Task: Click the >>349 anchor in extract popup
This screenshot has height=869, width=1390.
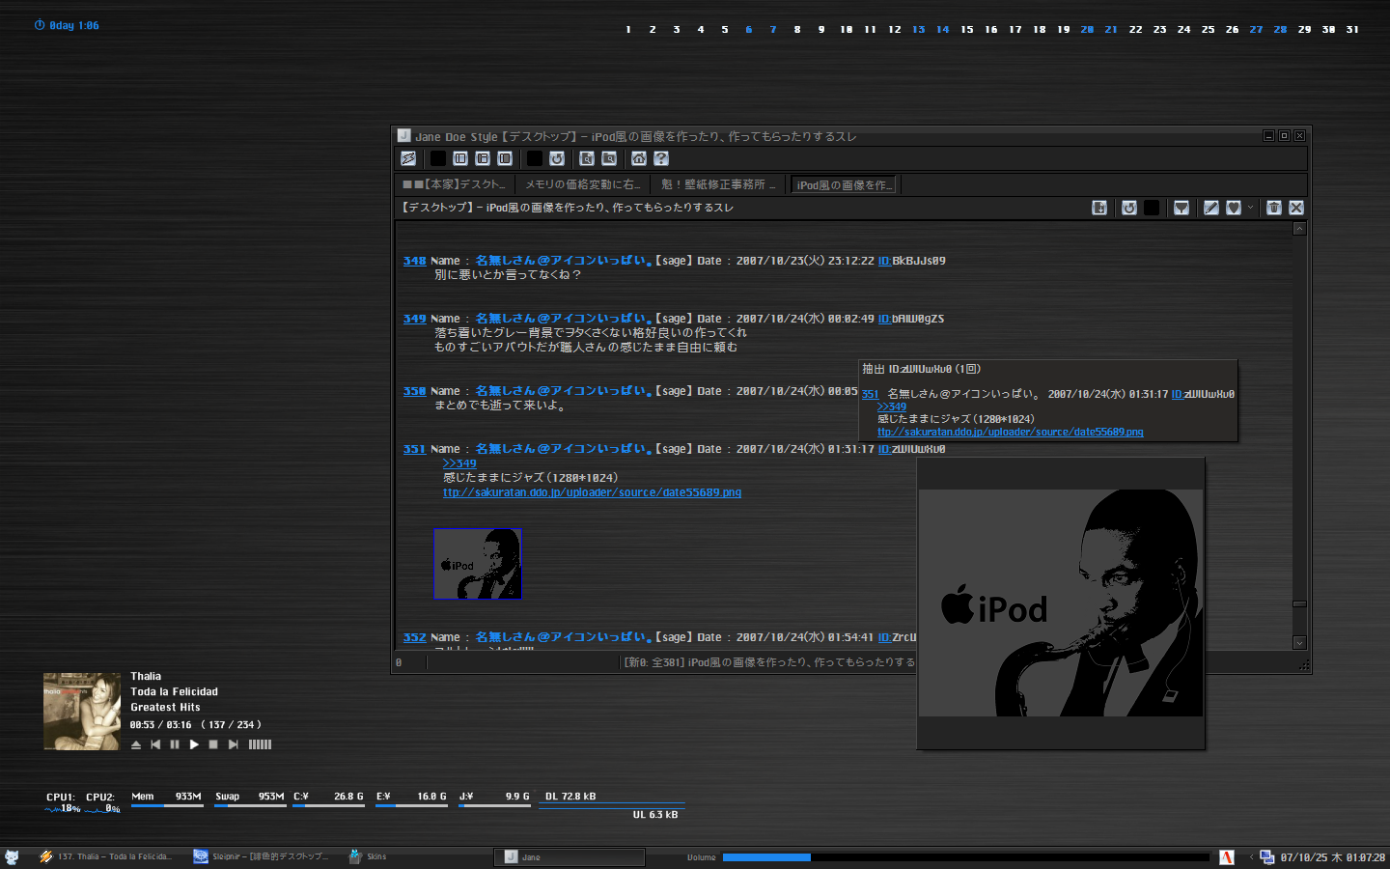Action: [892, 406]
